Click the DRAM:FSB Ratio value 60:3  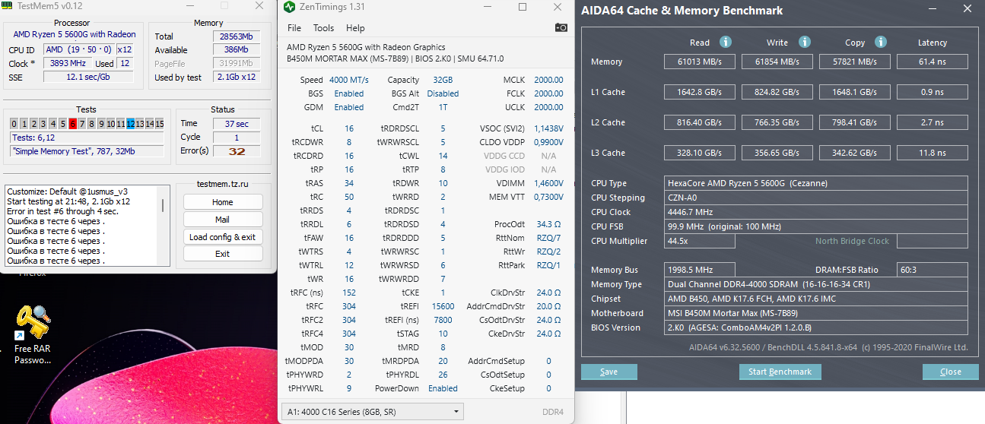[933, 270]
